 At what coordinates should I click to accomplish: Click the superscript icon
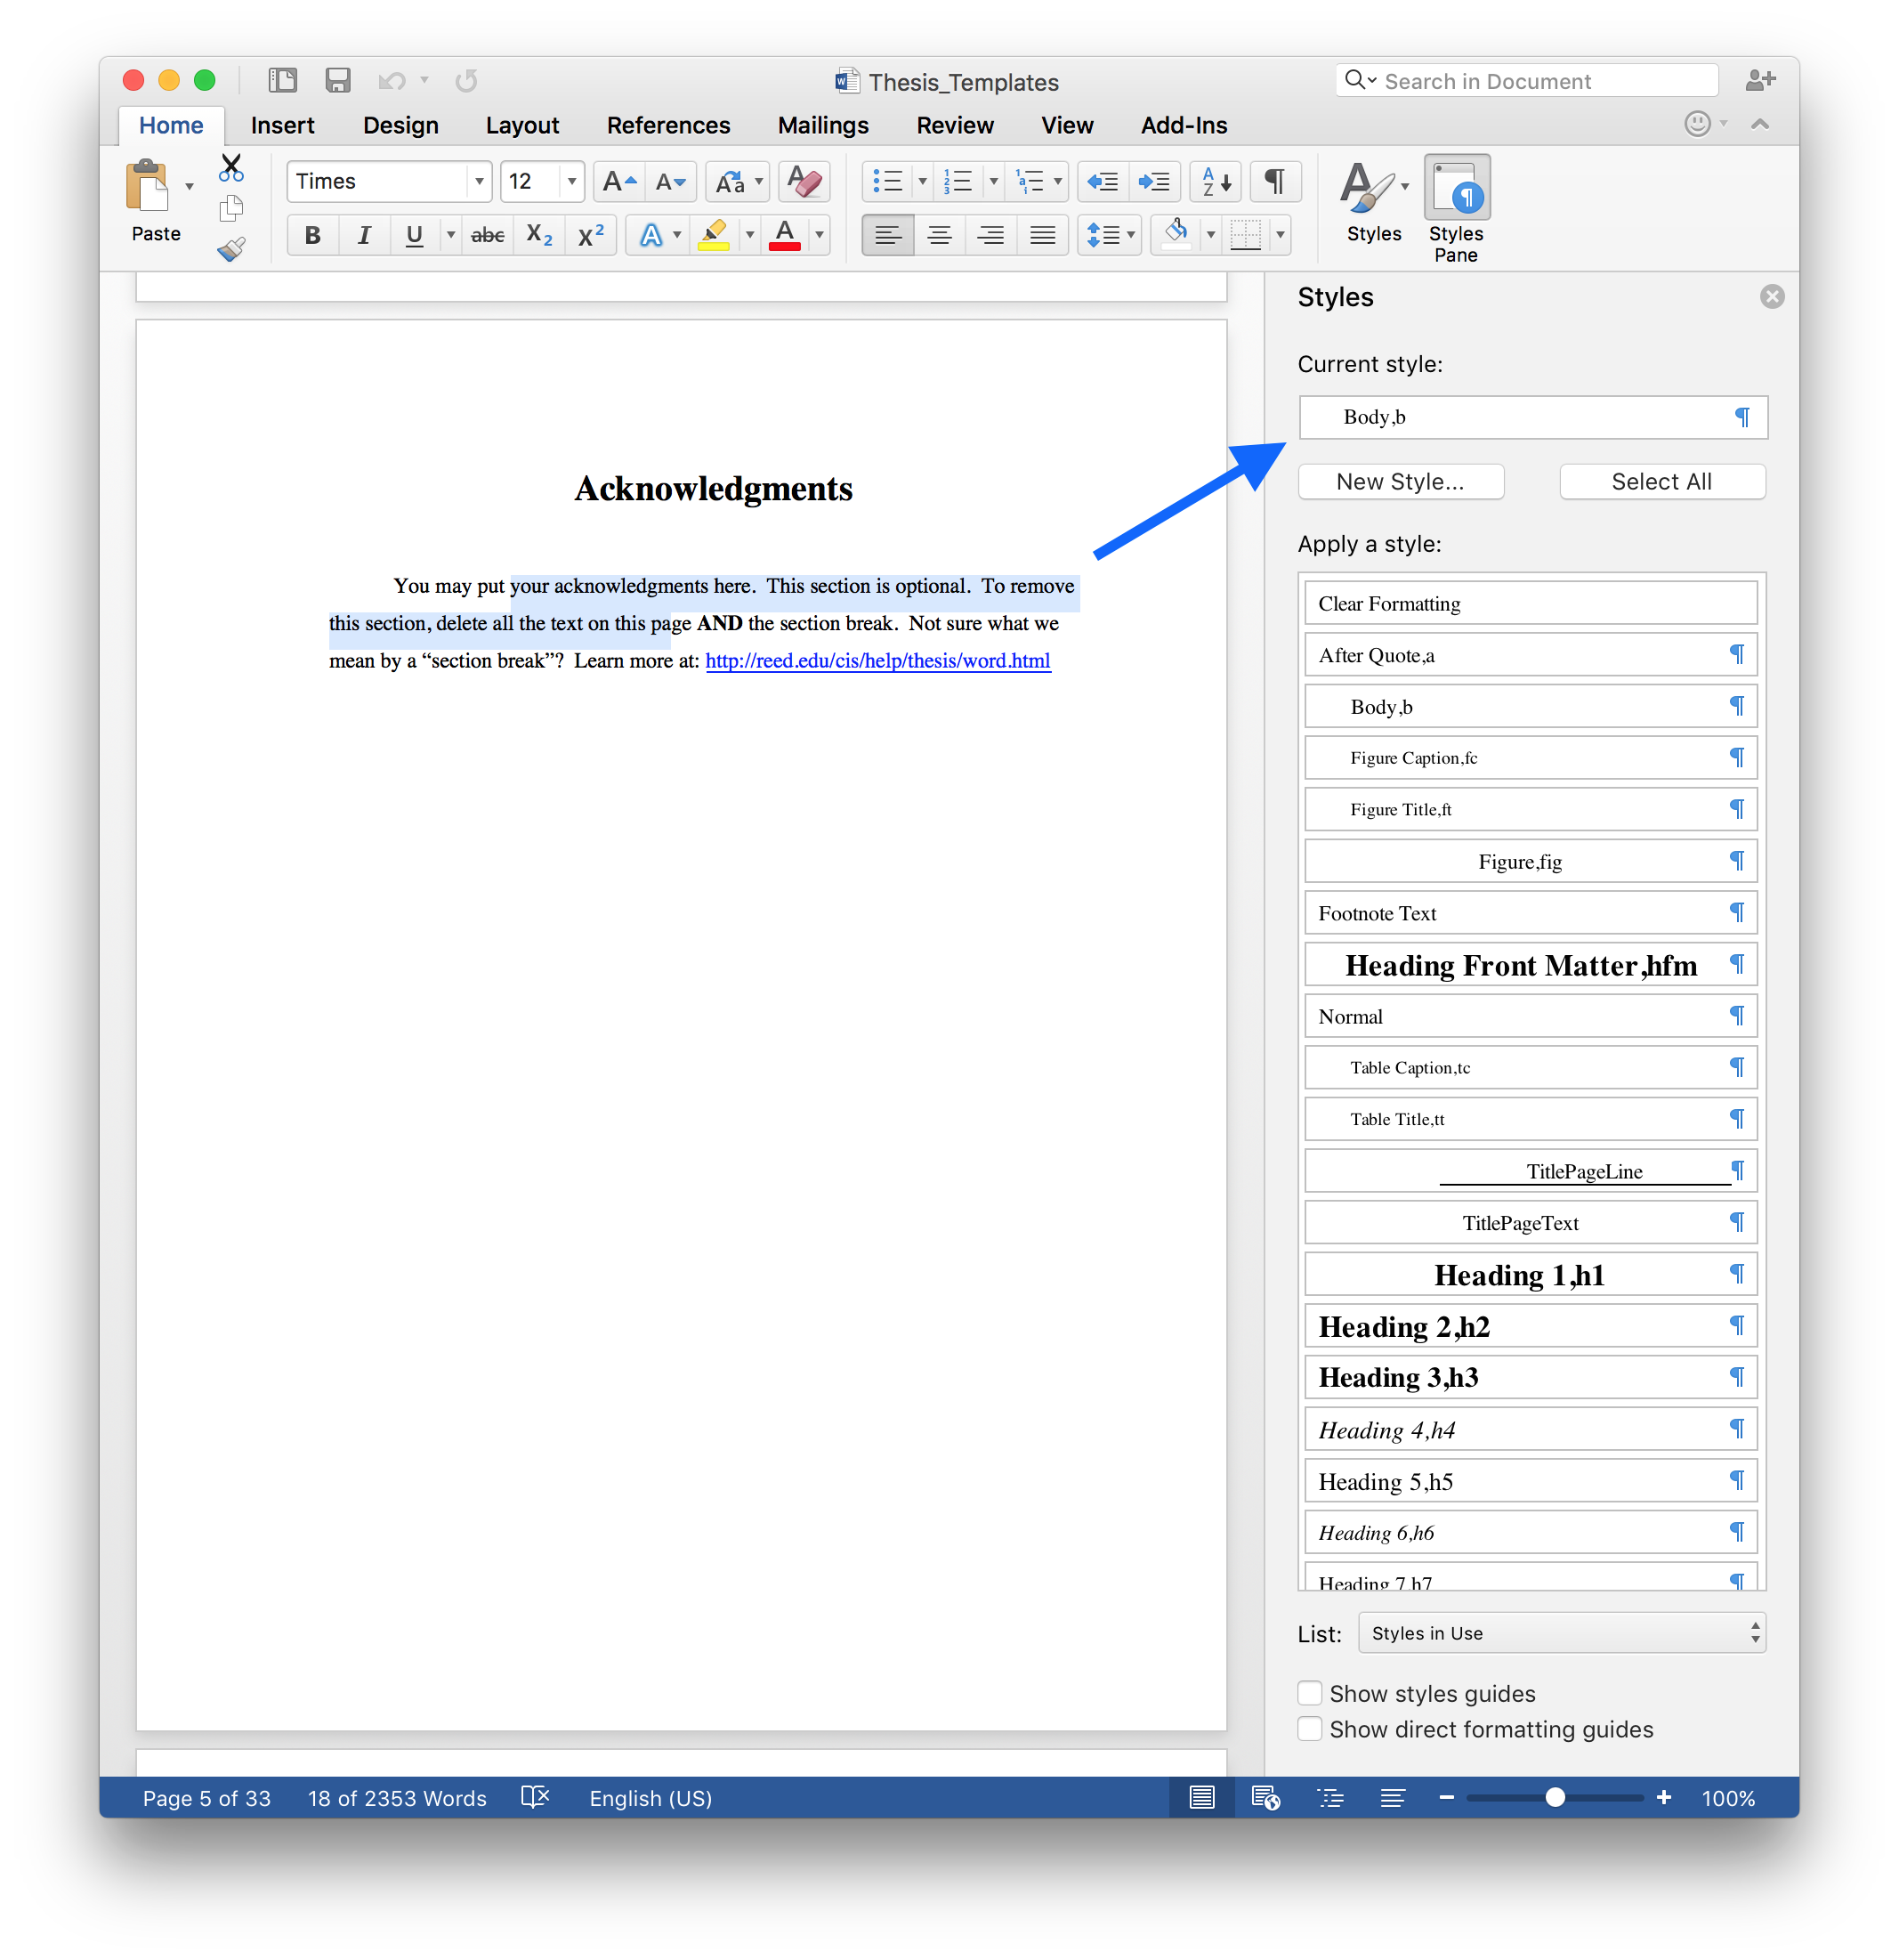point(590,236)
